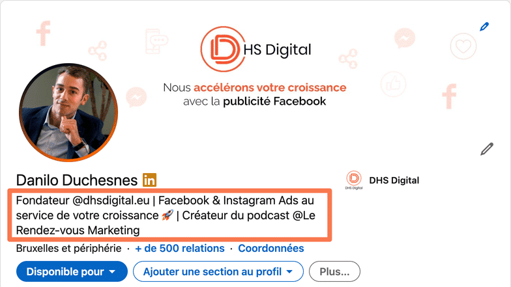The image size is (511, 287).
Task: Open the circular profile photo
Action: pos(68,112)
